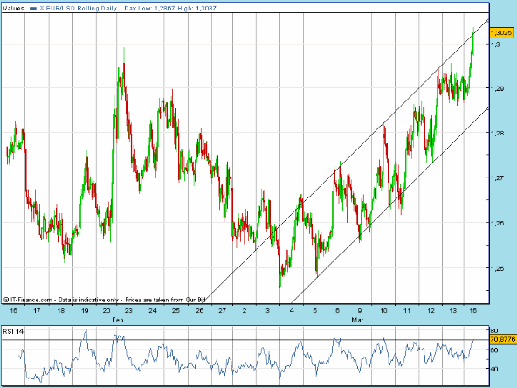
Task: Click the 1,3 price axis label
Action: [x=495, y=44]
